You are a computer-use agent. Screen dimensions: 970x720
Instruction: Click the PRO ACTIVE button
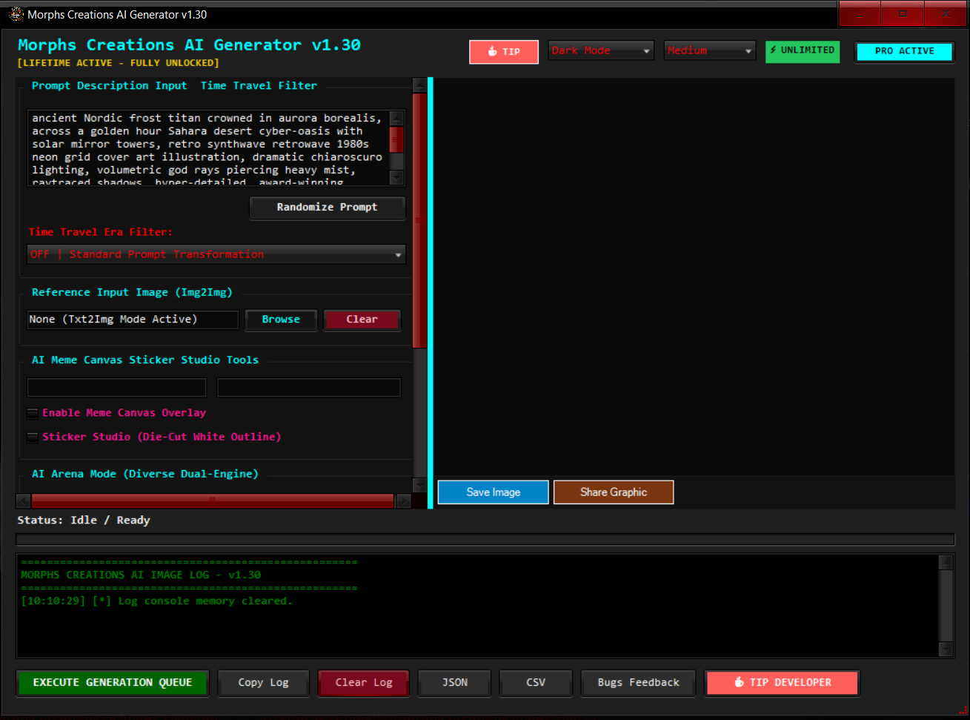point(904,51)
